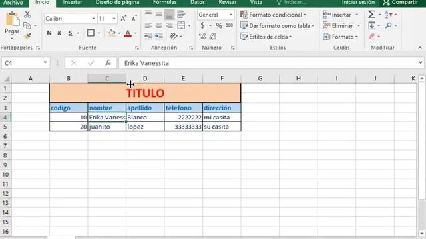The height and width of the screenshot is (239, 426).
Task: Apply thousands separator 000 icon
Action: [x=229, y=25]
